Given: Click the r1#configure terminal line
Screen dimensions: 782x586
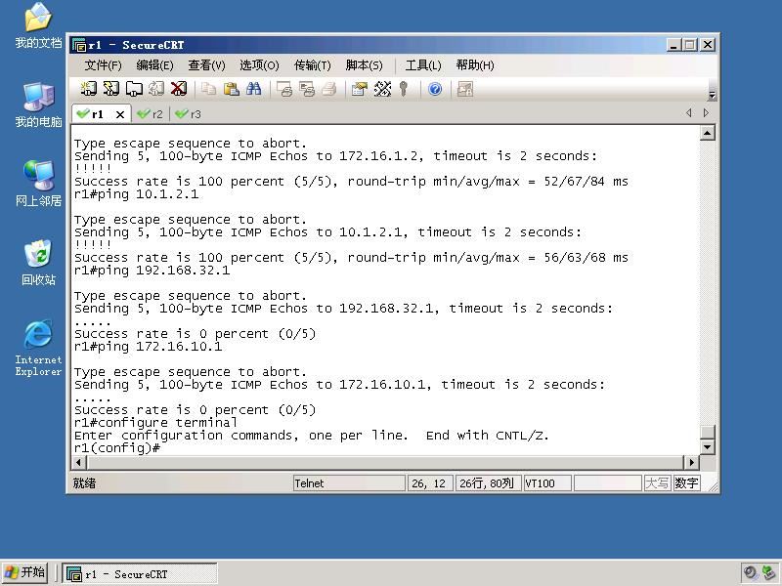Looking at the screenshot, I should [155, 423].
